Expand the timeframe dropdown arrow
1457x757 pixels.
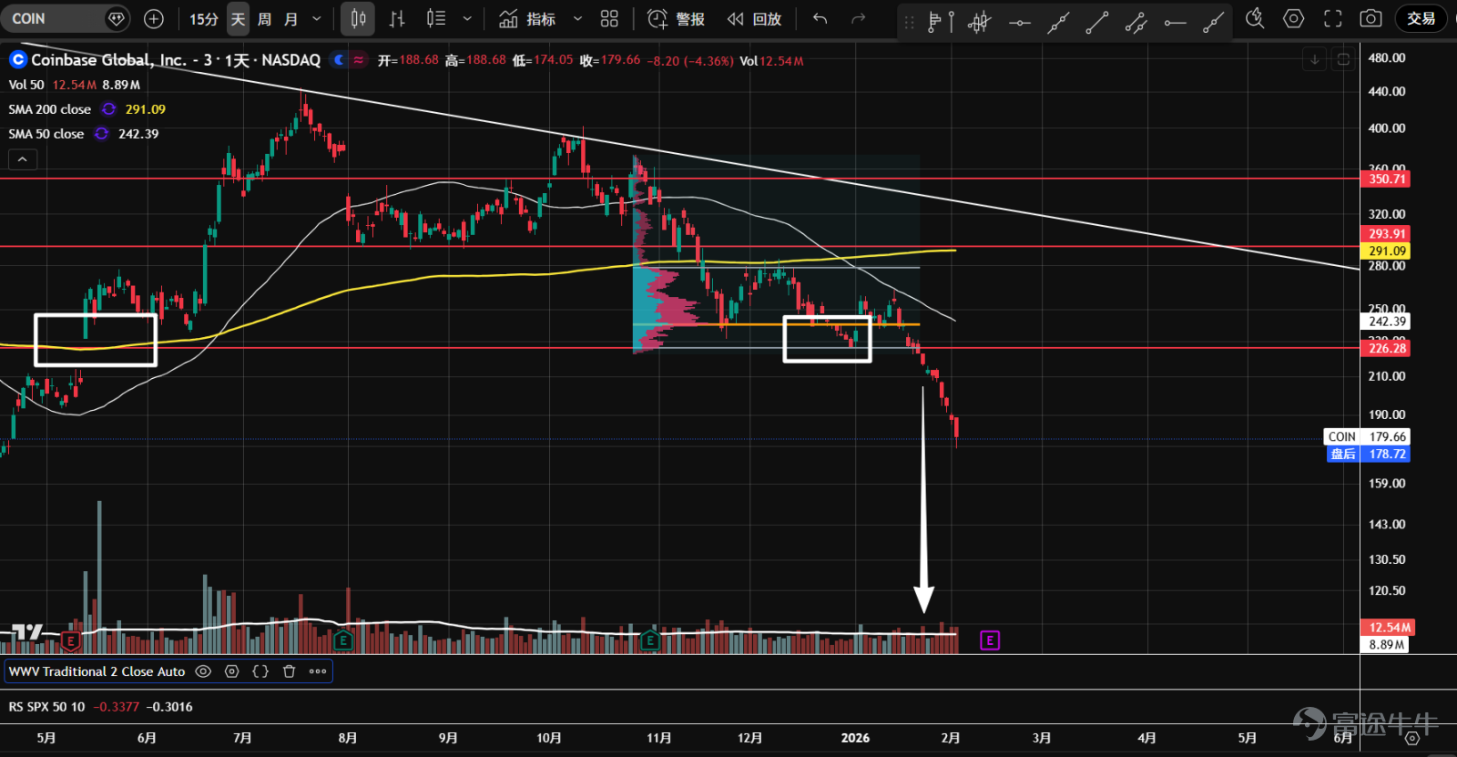coord(317,18)
